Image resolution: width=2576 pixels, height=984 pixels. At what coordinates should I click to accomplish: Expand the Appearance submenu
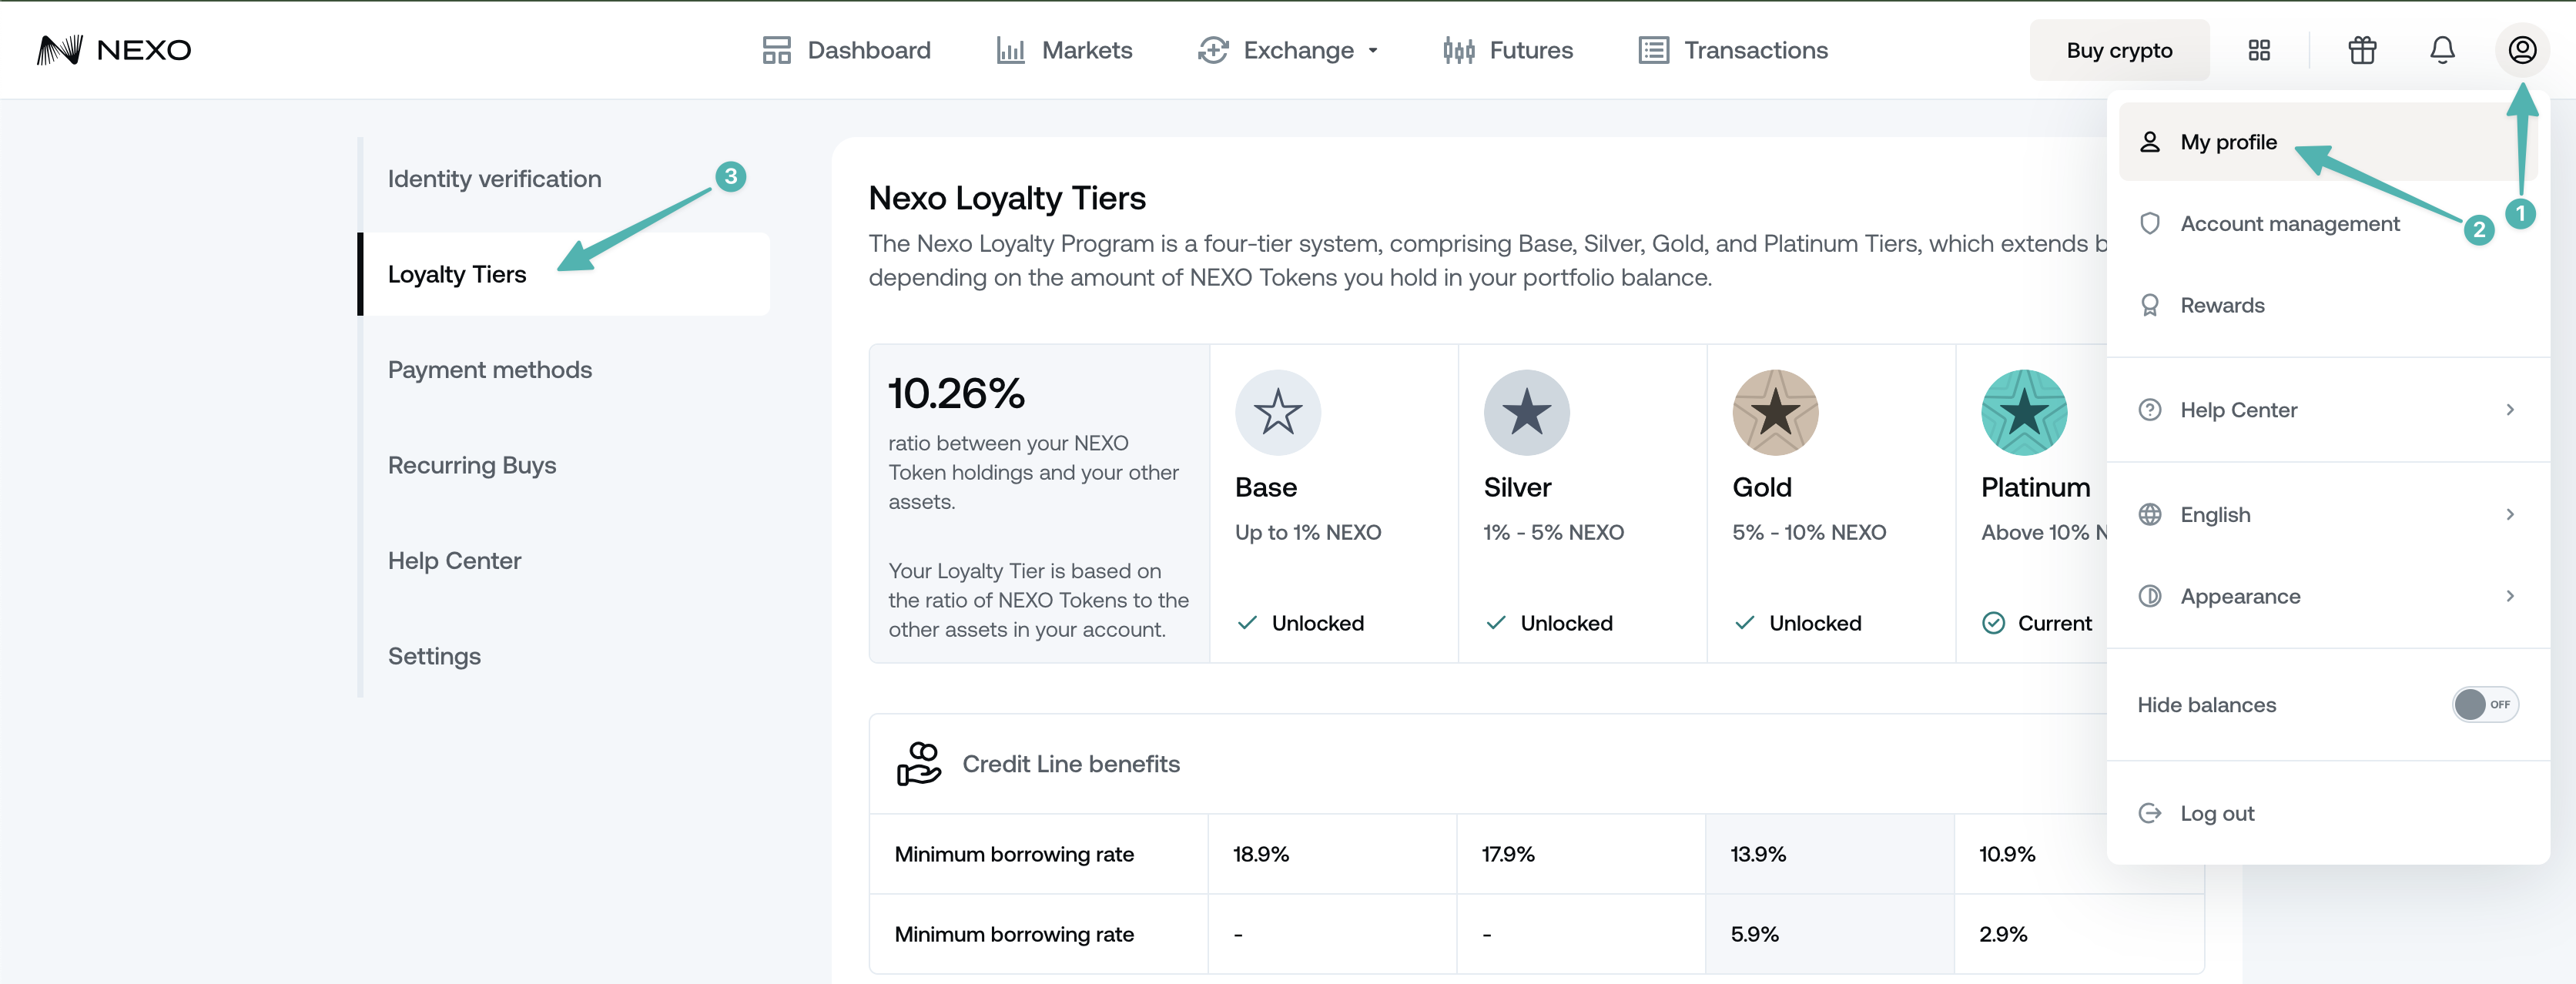tap(2327, 596)
